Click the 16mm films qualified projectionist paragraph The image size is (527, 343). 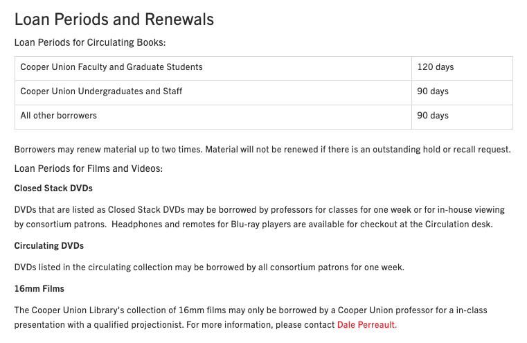coord(251,317)
